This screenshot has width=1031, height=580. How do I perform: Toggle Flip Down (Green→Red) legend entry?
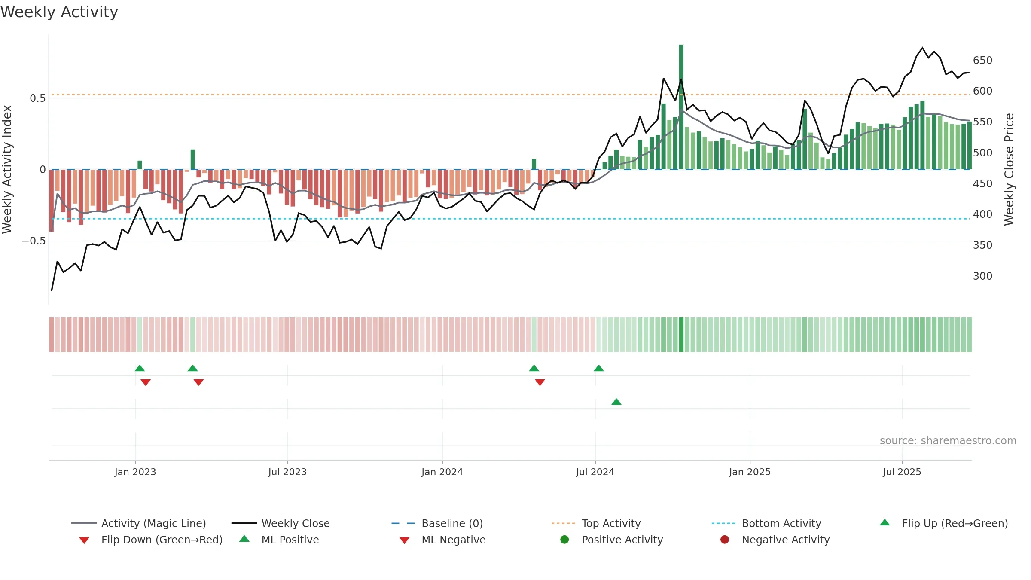click(151, 540)
